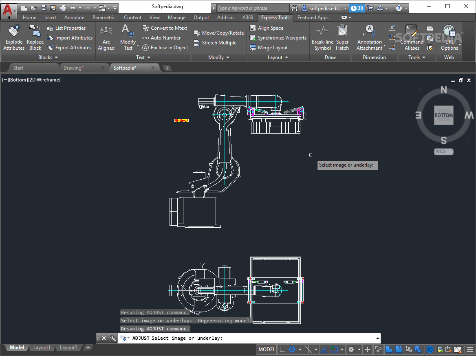Close the command line with the X icon
Screen dimensions: 476x356
[104, 338]
